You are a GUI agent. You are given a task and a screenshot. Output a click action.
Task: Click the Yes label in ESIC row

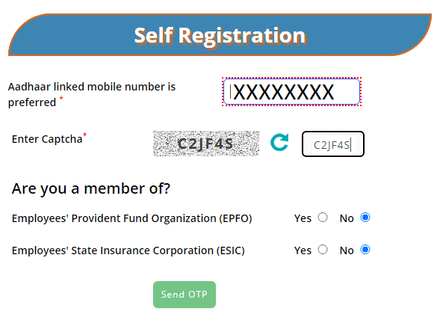pyautogui.click(x=303, y=250)
